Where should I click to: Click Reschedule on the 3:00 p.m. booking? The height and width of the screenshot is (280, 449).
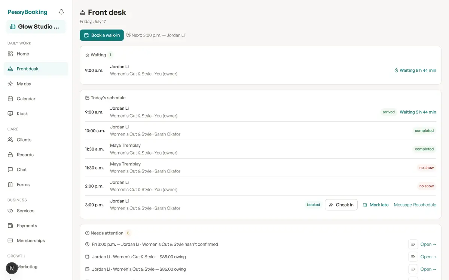424,205
